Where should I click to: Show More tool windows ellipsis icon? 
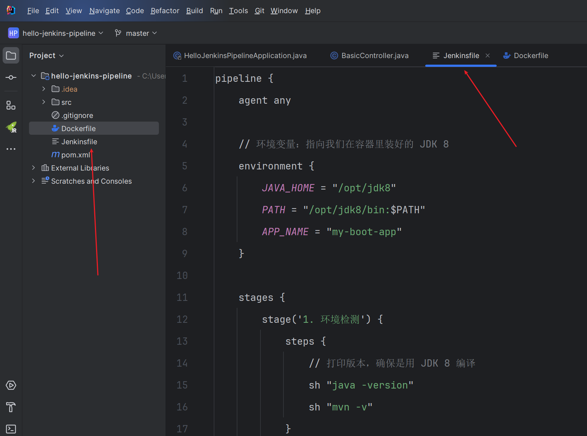coord(11,149)
